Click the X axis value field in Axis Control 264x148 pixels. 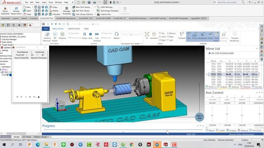click(x=212, y=99)
